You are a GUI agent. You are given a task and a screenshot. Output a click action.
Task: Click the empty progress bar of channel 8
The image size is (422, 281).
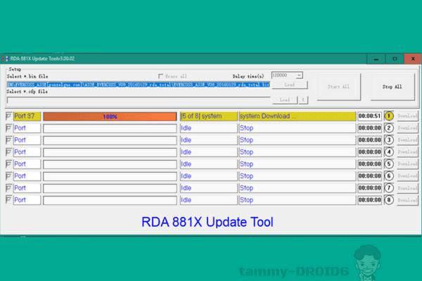[x=110, y=200]
